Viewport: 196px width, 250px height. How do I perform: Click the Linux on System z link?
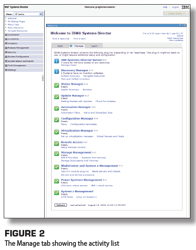[x=87, y=197]
